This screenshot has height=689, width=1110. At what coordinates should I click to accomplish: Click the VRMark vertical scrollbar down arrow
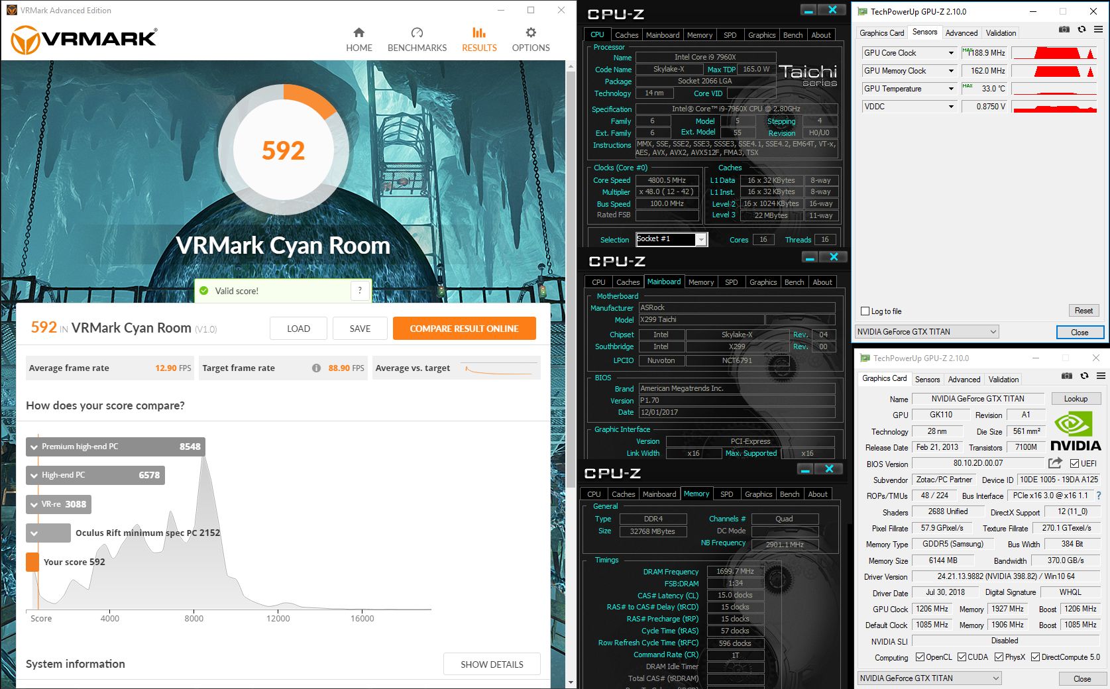tap(571, 682)
